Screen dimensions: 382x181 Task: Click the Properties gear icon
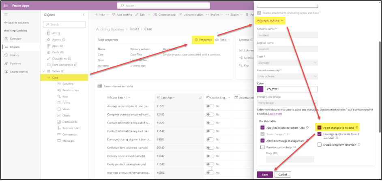(x=196, y=40)
